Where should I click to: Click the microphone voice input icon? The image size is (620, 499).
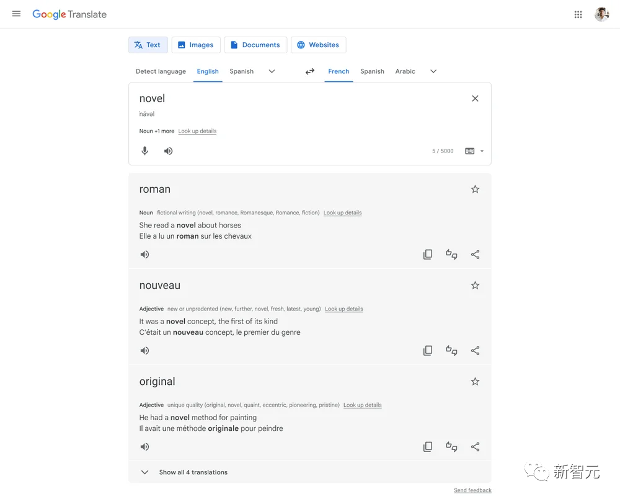(x=145, y=151)
